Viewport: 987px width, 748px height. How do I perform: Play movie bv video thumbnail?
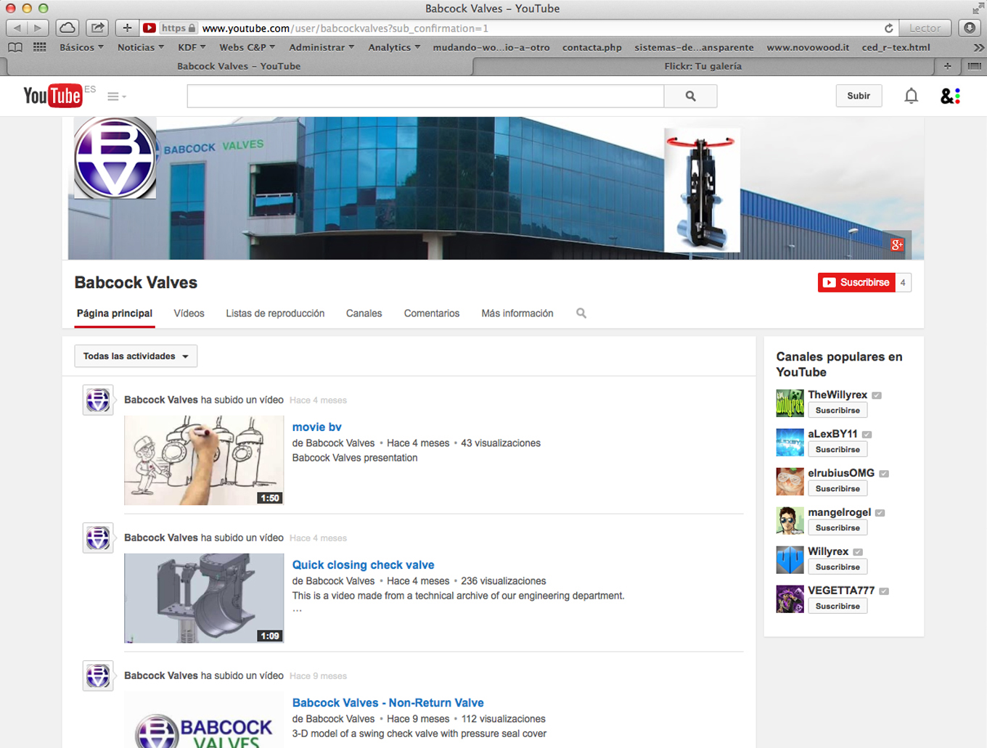coord(204,460)
